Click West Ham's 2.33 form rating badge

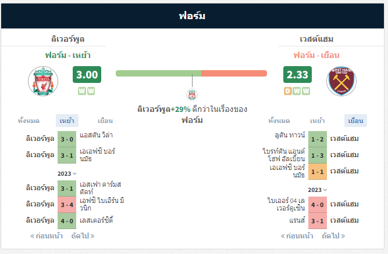297,74
